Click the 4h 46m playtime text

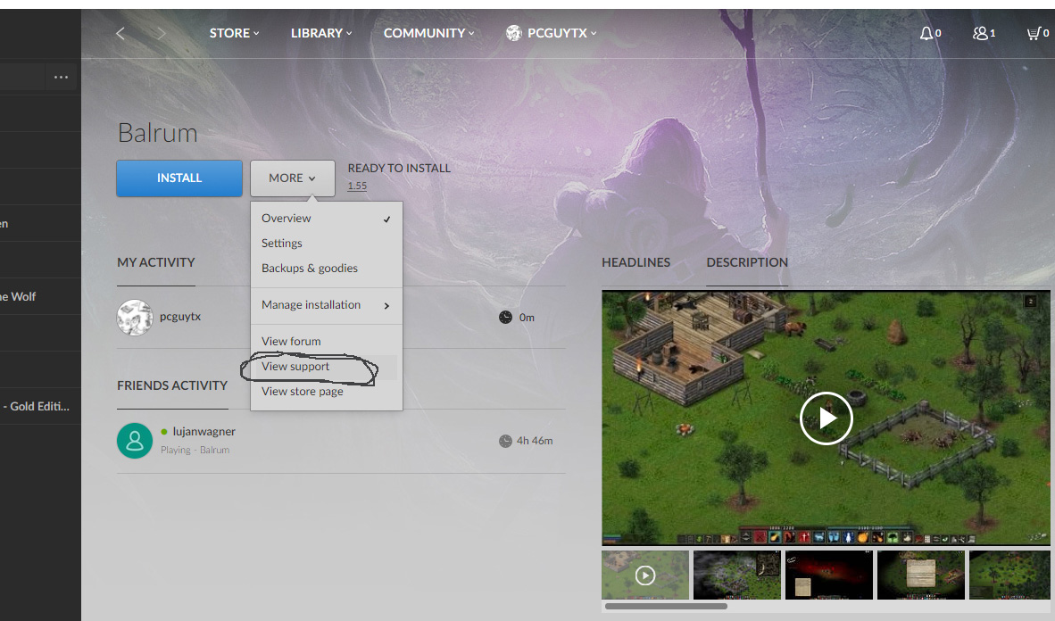(535, 442)
